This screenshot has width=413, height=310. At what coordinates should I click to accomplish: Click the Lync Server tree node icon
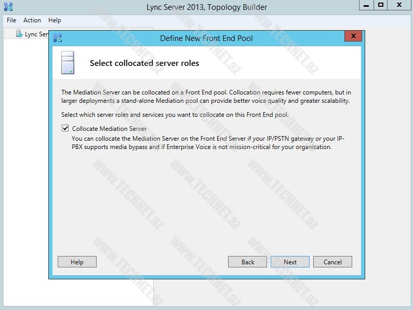[x=19, y=34]
